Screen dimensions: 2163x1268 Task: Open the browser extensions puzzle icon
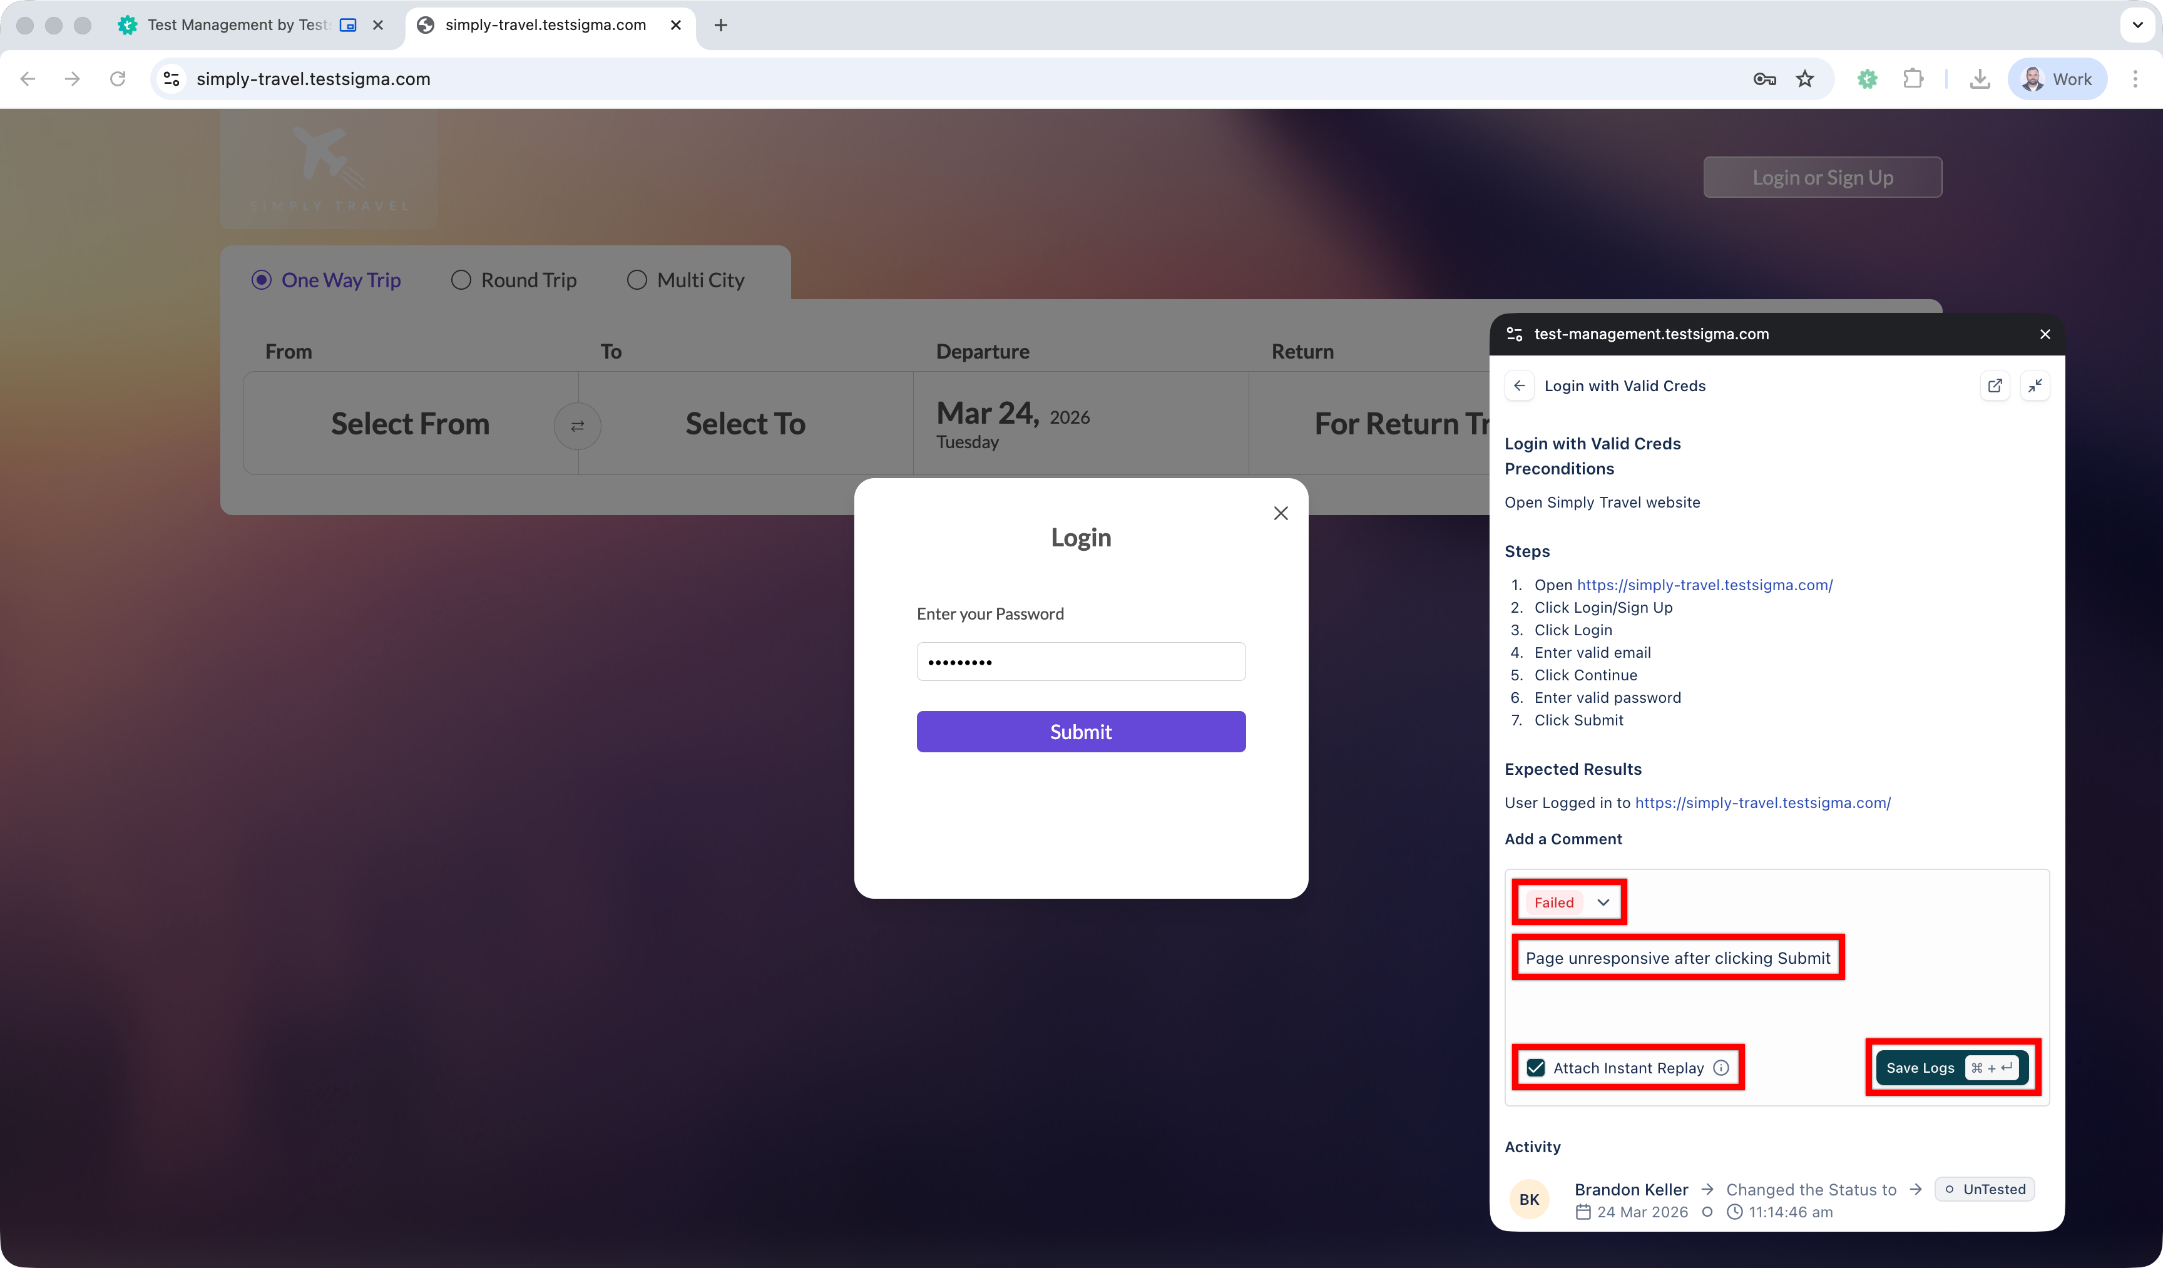pos(1913,79)
